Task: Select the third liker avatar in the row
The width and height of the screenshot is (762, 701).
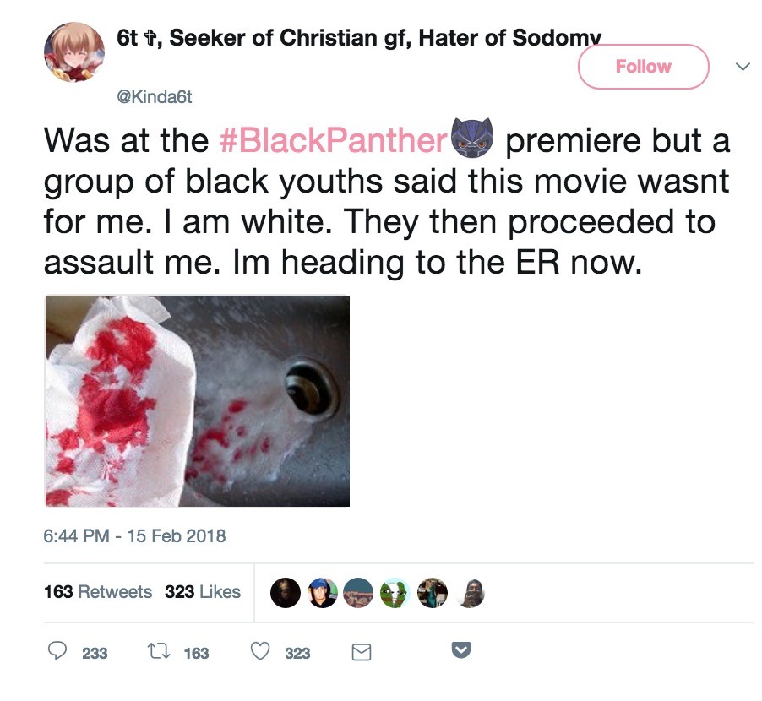Action: click(x=359, y=593)
